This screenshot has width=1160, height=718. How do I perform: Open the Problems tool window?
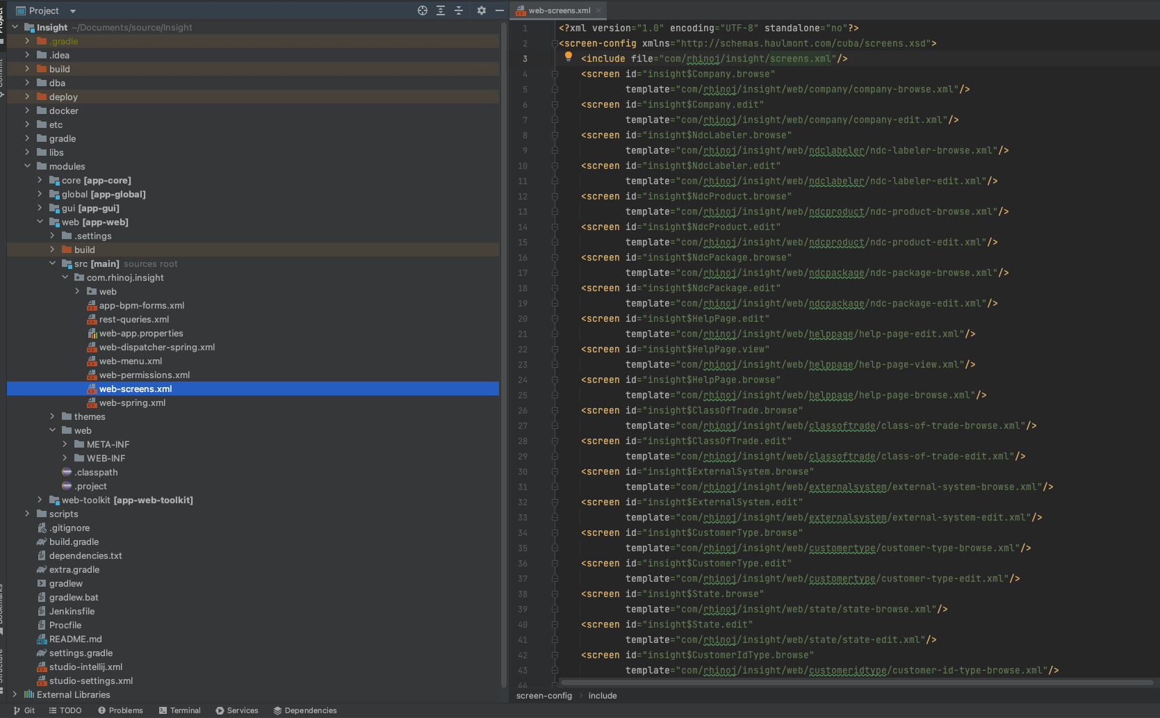[x=120, y=710]
